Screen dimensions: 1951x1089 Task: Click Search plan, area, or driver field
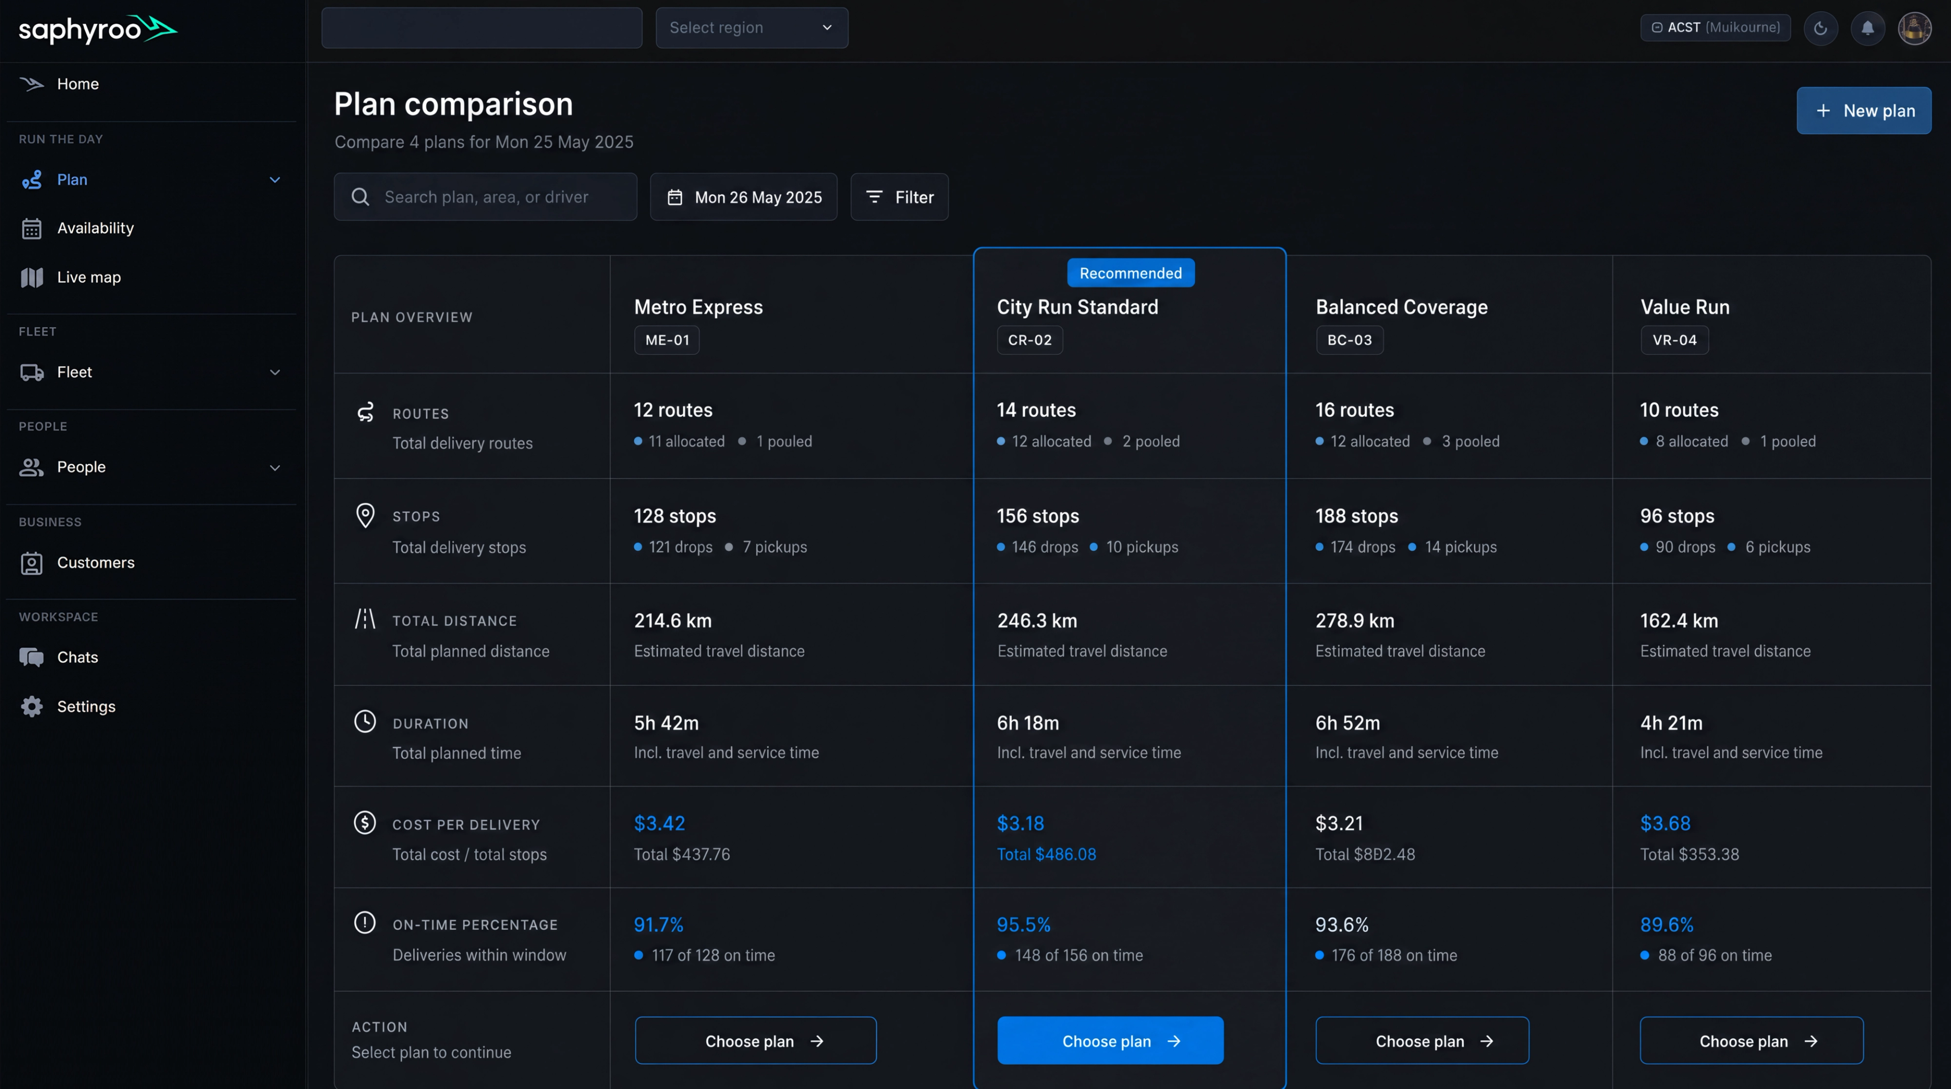pos(486,197)
